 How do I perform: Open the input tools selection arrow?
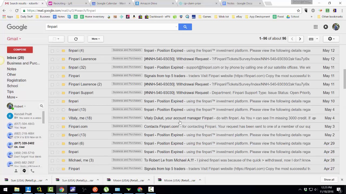(x=317, y=39)
